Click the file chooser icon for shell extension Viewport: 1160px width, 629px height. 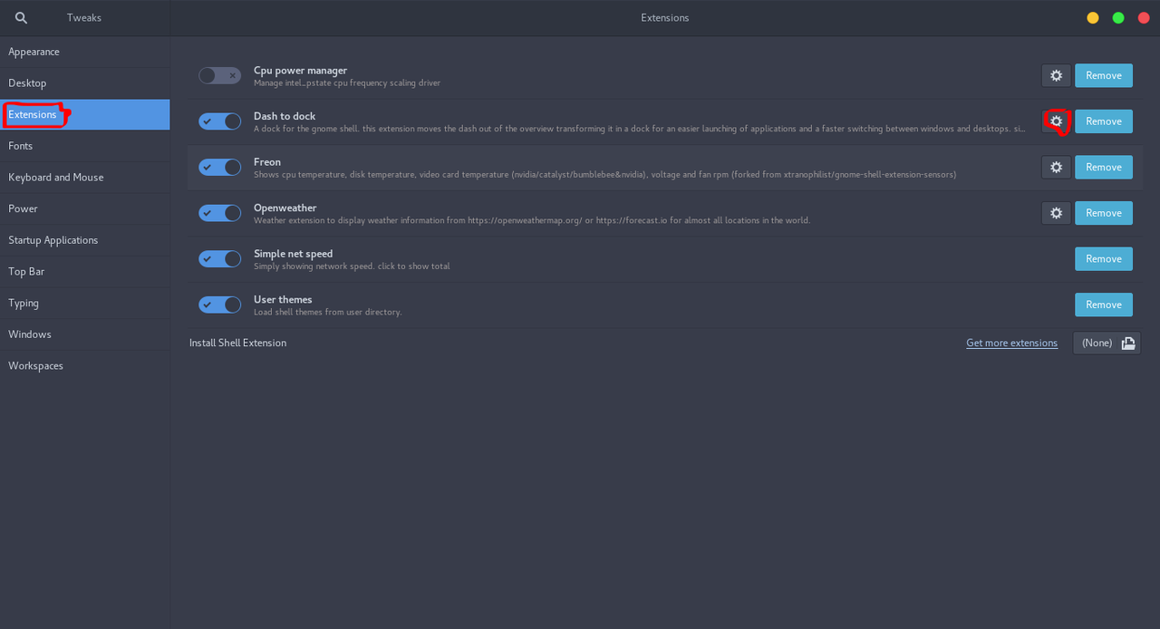[x=1128, y=344]
